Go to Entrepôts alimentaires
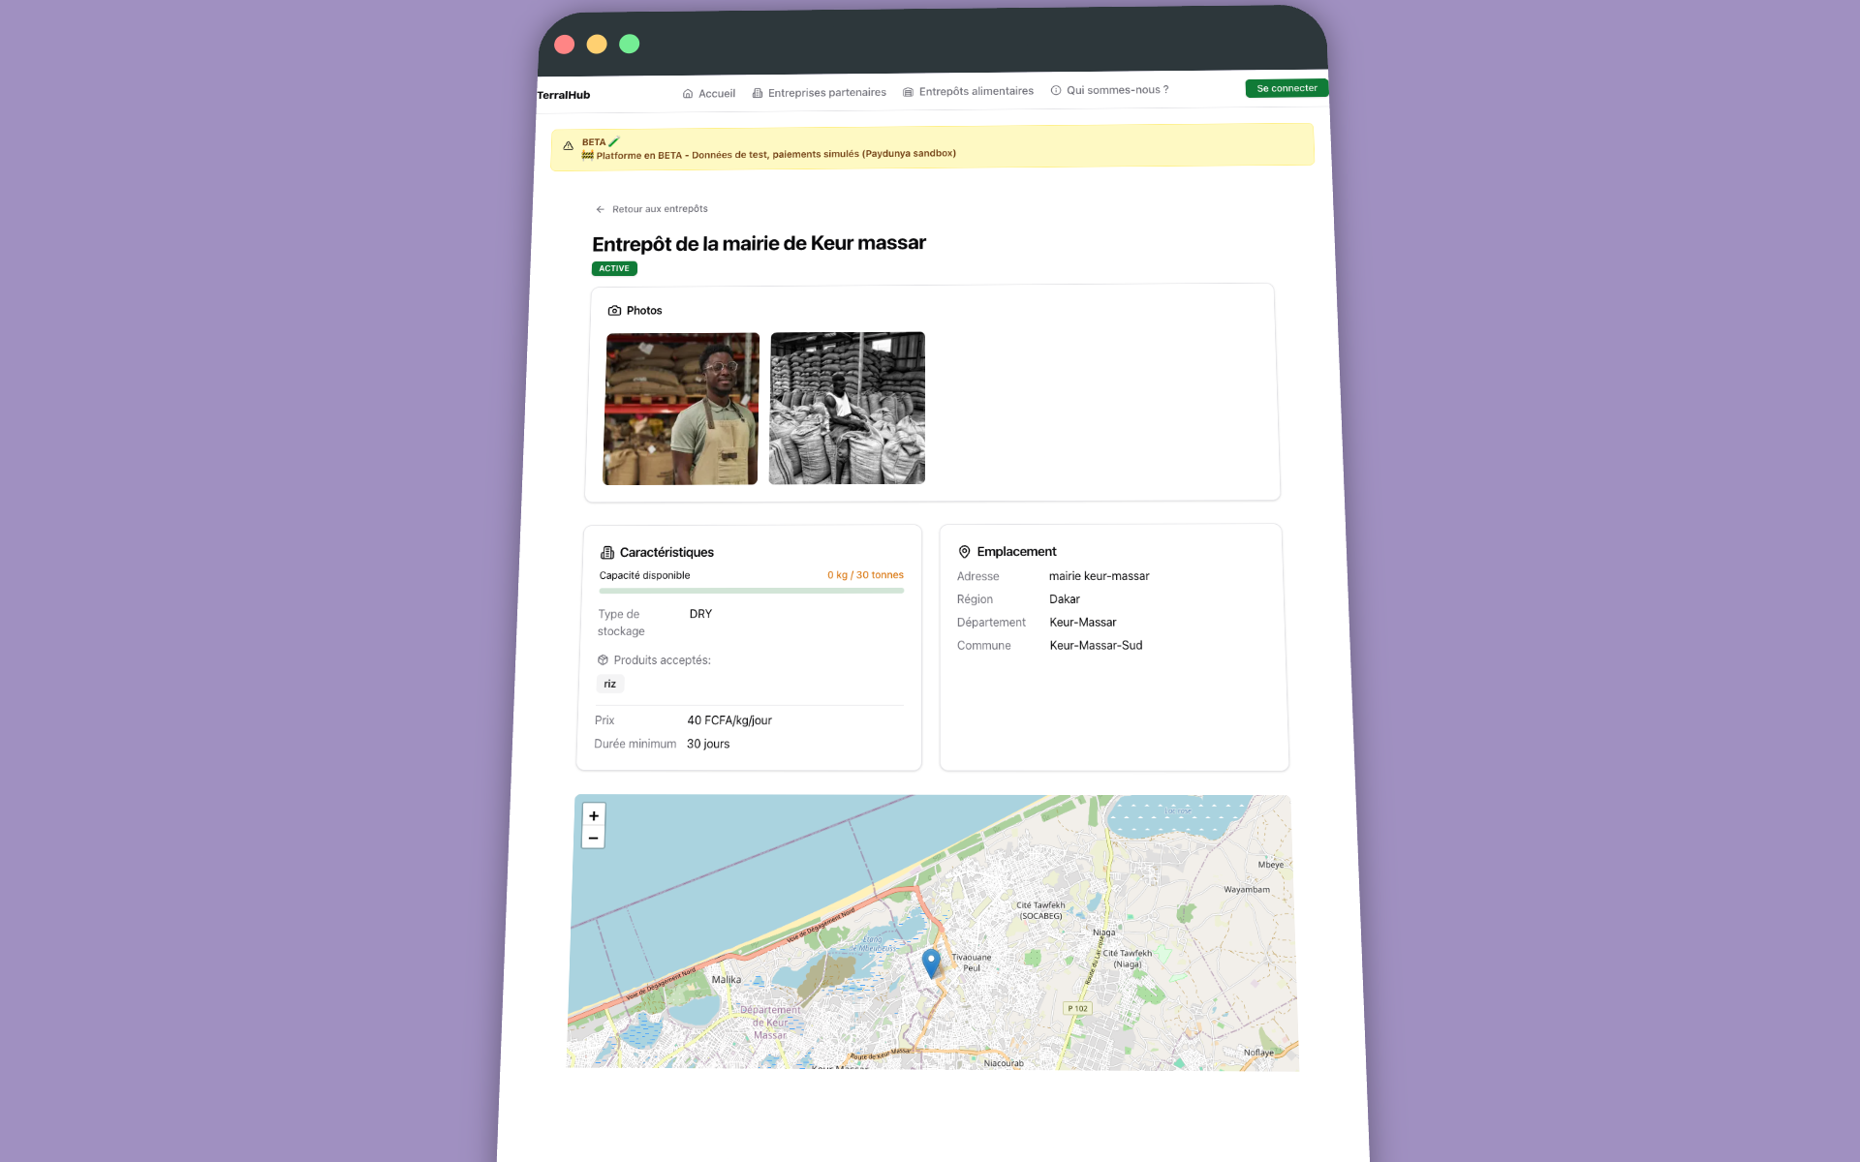This screenshot has width=1860, height=1162. pos(969,92)
